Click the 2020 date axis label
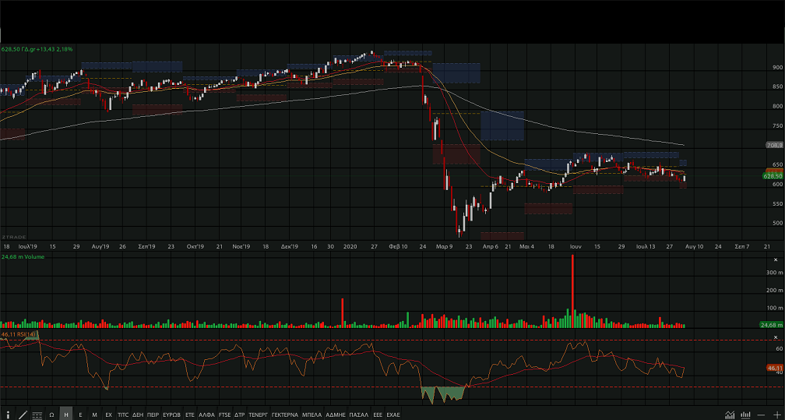Viewport: 785px width, 420px height. [x=350, y=246]
